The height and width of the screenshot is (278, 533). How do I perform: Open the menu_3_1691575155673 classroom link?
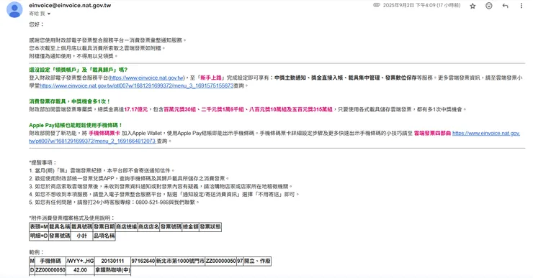(x=136, y=85)
